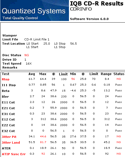Click the Quantized Systems logo banner
The width and height of the screenshot is (125, 157).
coord(34,11)
